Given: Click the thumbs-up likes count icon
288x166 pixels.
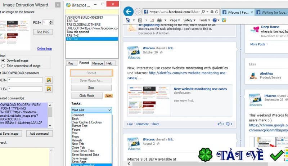Looking at the screenshot, I should [220, 124].
